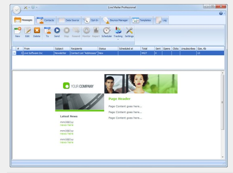Start sending with the Send button
The image size is (233, 173).
point(57,32)
